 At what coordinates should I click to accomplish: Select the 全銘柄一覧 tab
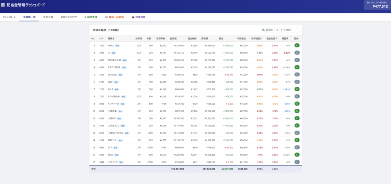[29, 17]
